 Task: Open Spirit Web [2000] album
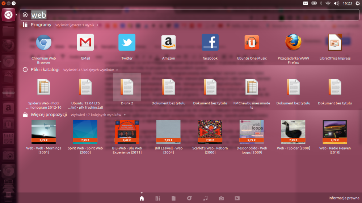pyautogui.click(x=85, y=132)
